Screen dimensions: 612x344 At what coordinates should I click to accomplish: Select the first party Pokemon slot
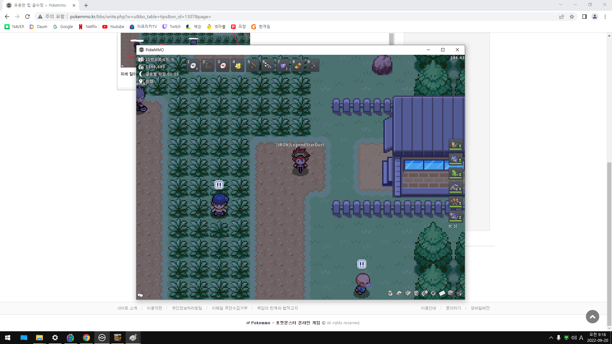pos(455,145)
